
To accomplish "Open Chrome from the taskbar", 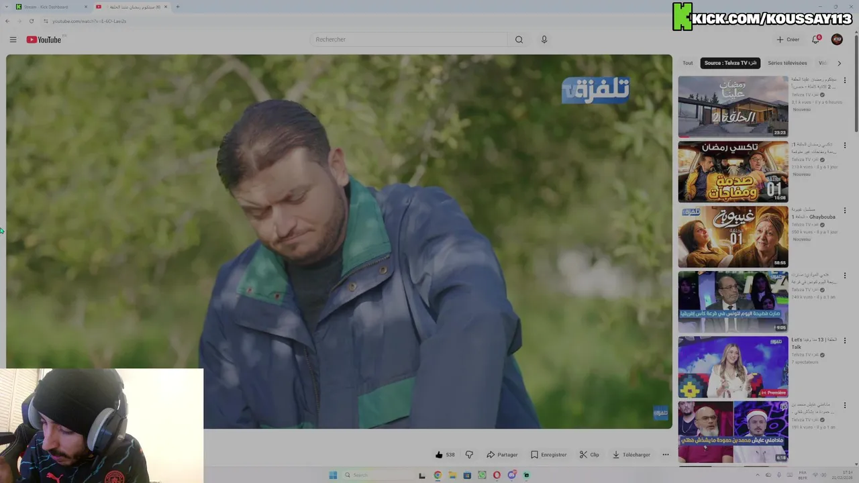I will coord(438,475).
